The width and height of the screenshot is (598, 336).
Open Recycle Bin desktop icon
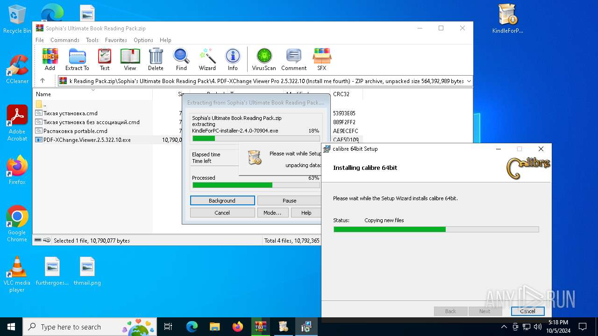pyautogui.click(x=17, y=19)
